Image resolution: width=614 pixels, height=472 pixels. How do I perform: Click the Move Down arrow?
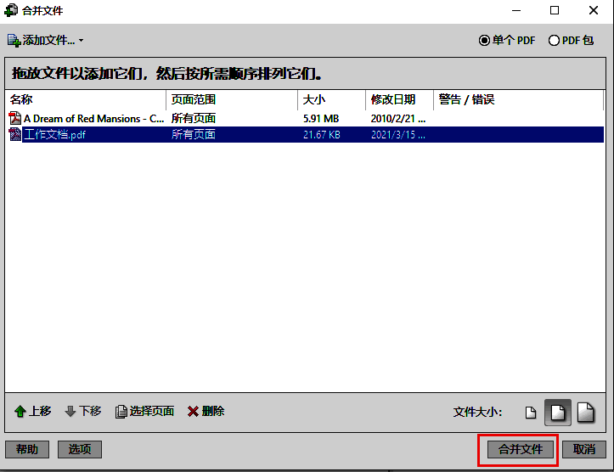click(x=70, y=412)
